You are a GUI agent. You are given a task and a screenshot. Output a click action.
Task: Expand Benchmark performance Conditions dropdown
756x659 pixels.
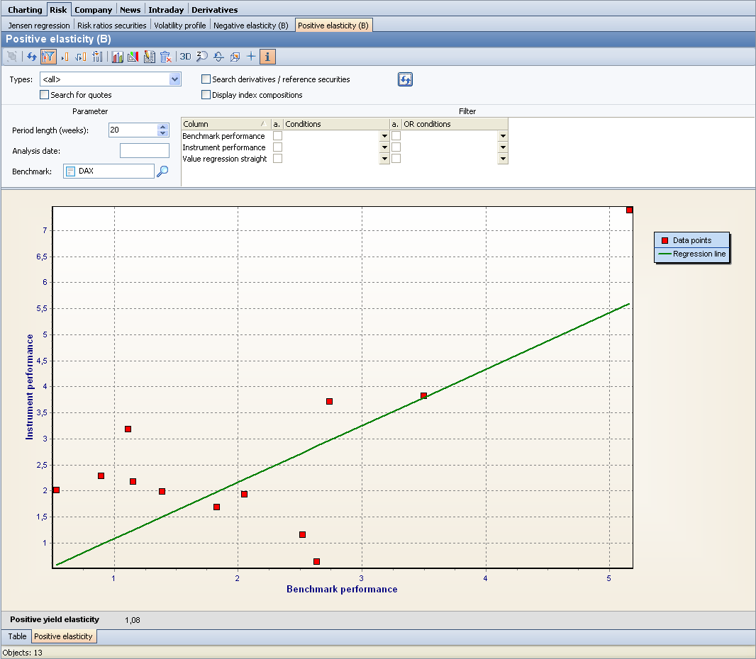(x=384, y=136)
